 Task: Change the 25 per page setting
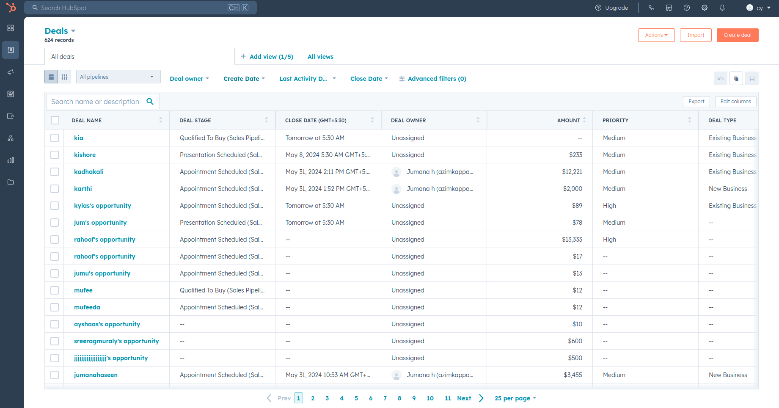(515, 398)
